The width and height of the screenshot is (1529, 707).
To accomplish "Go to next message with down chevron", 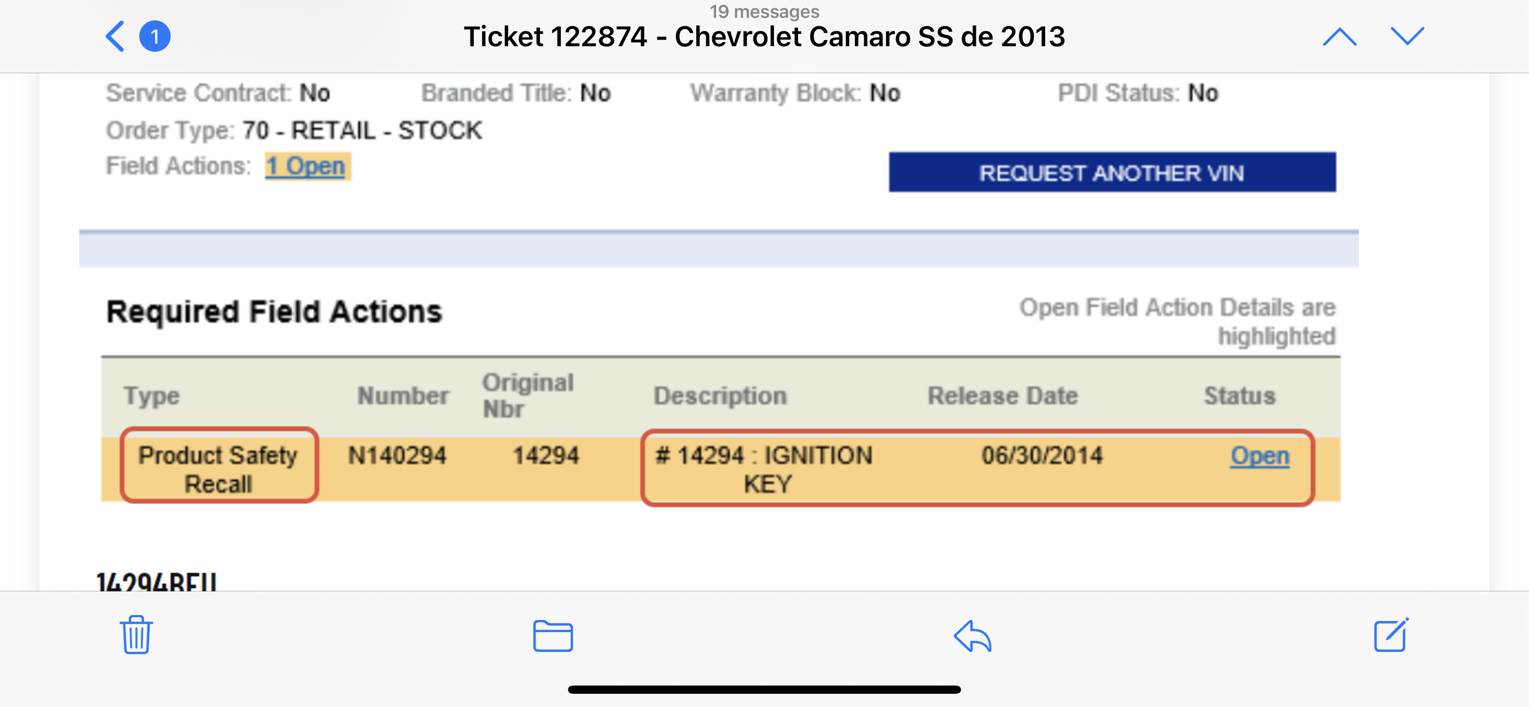I will tap(1407, 36).
